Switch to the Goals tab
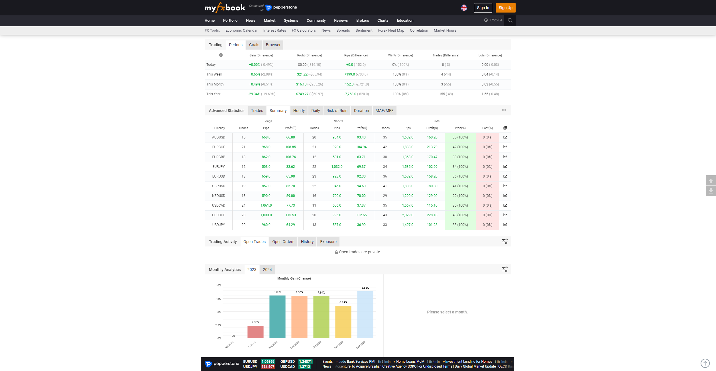 (x=254, y=45)
